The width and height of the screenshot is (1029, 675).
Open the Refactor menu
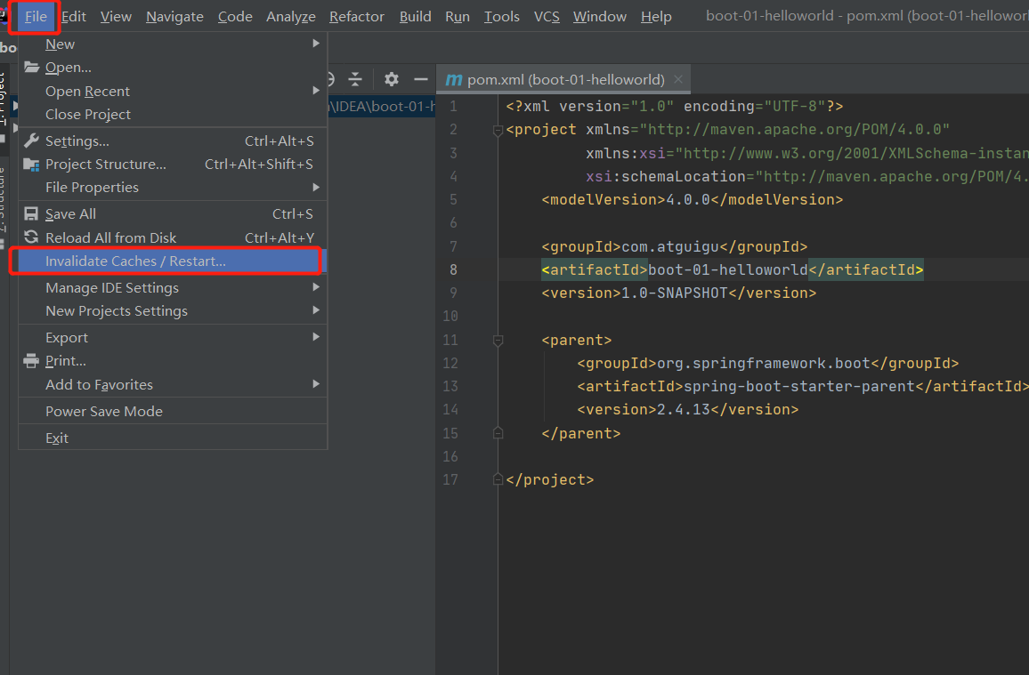click(x=356, y=16)
